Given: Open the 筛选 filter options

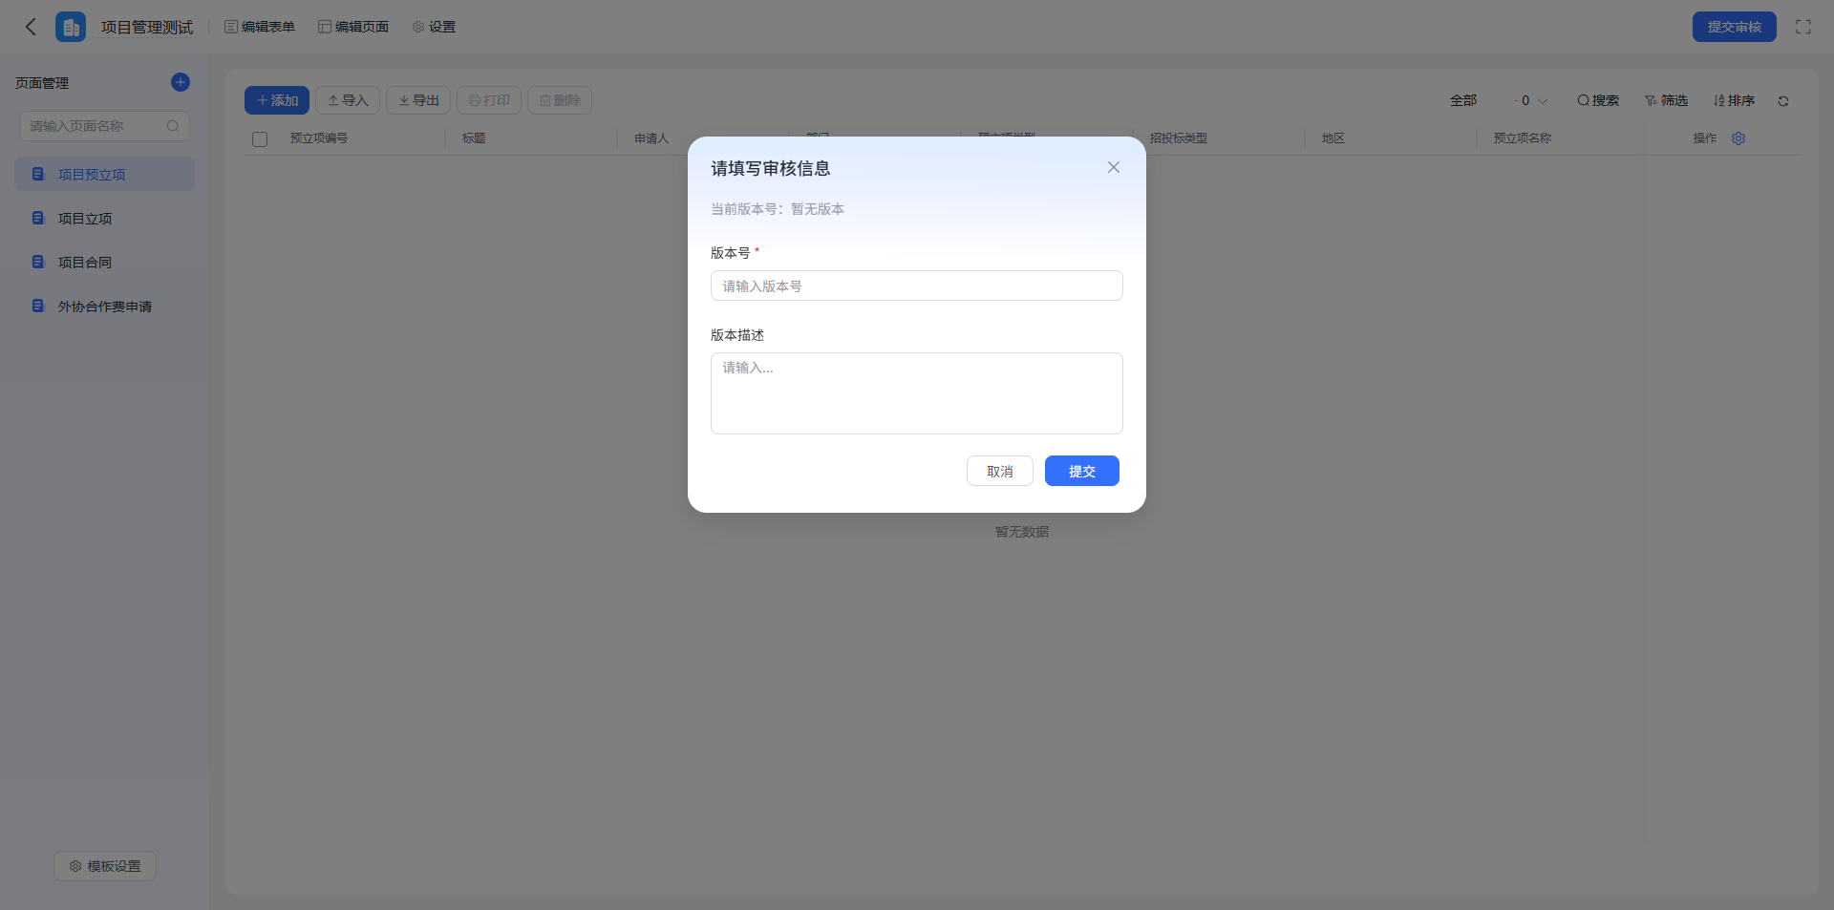Looking at the screenshot, I should point(1666,100).
